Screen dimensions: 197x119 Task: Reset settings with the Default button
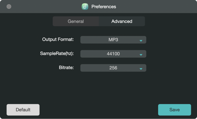(23, 110)
